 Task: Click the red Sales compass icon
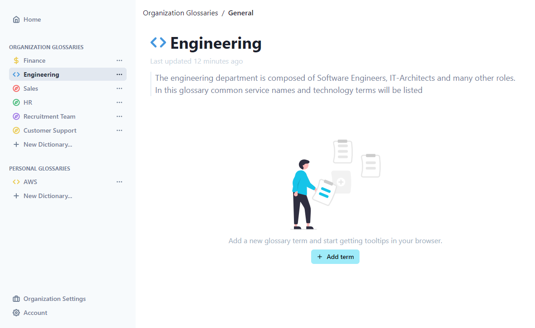(16, 88)
